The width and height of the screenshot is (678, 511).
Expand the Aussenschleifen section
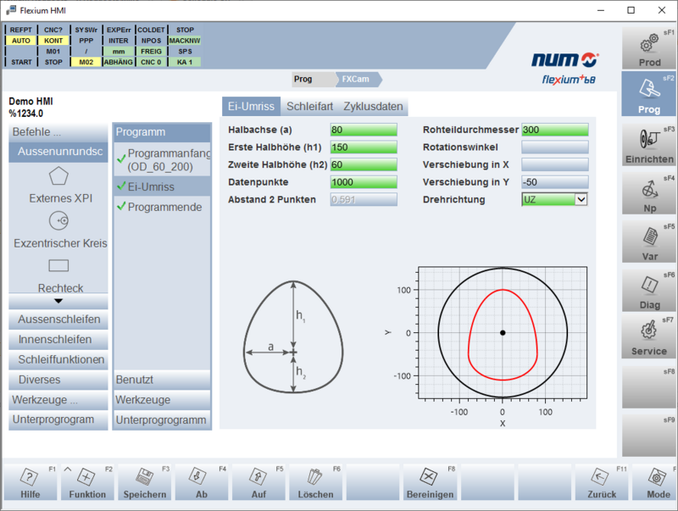pos(58,319)
